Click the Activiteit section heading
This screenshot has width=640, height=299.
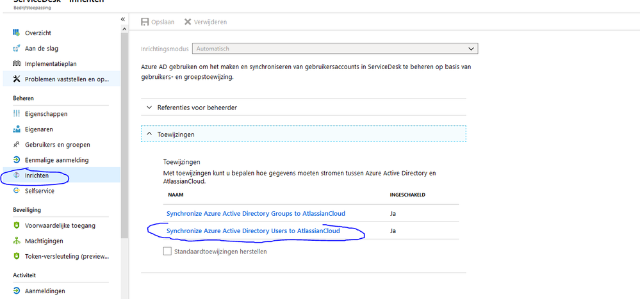click(24, 275)
